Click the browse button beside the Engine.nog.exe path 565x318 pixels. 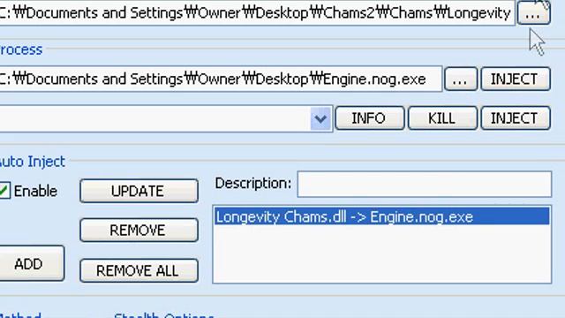[461, 79]
